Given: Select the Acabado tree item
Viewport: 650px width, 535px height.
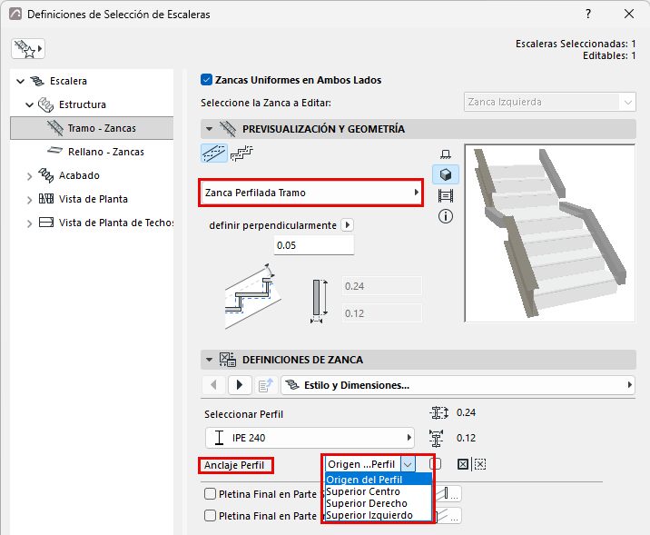Looking at the screenshot, I should point(79,175).
